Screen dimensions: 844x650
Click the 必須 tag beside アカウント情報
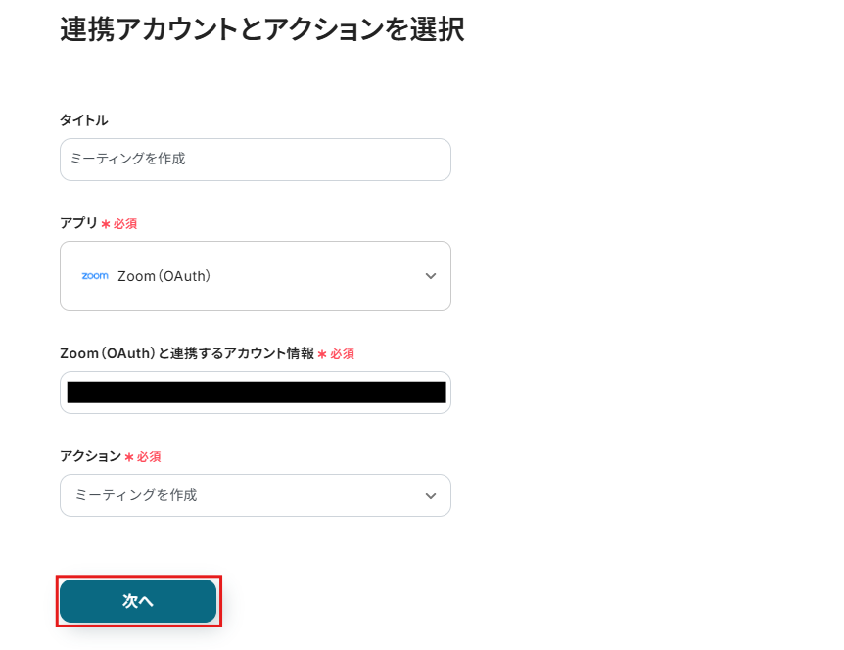(x=342, y=354)
